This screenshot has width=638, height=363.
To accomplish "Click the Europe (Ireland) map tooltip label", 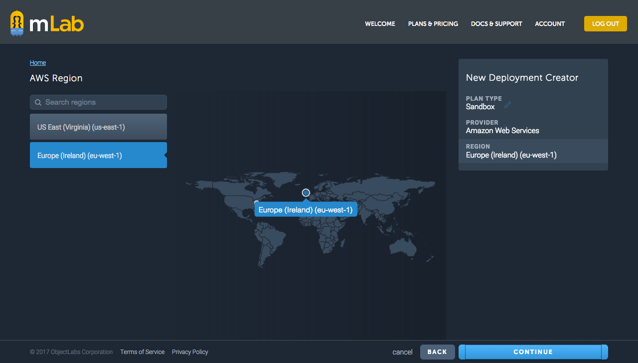I will (306, 210).
